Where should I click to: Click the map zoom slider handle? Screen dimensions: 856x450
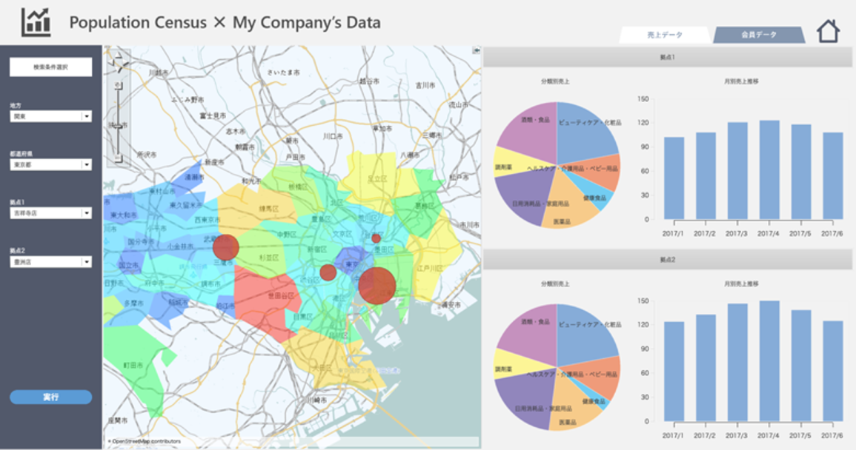[x=118, y=126]
